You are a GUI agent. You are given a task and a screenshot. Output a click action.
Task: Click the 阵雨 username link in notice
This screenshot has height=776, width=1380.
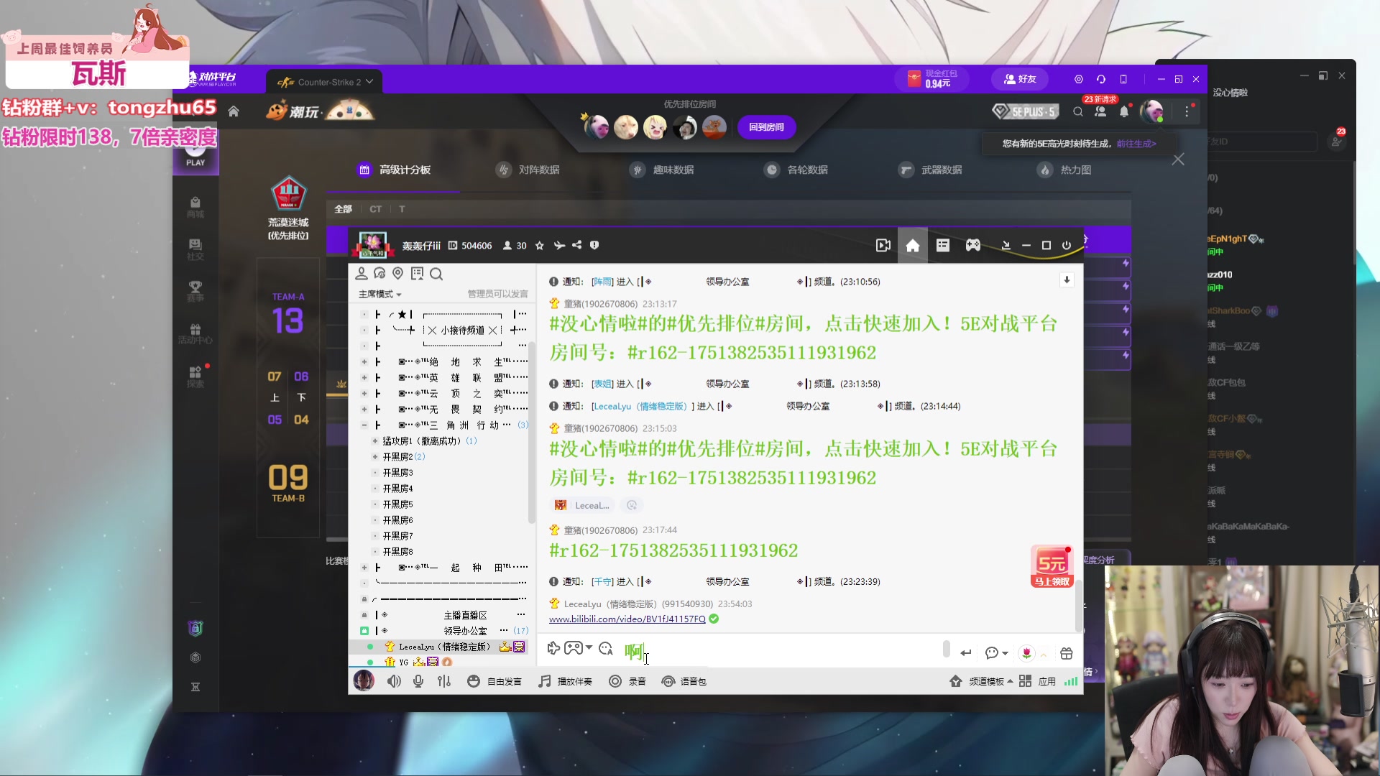click(602, 282)
